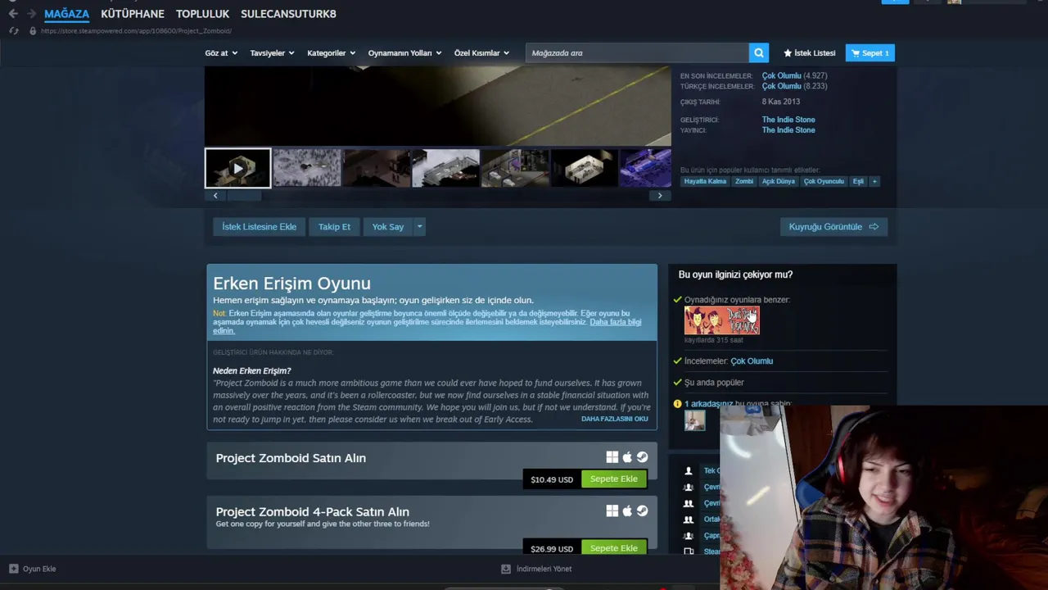This screenshot has width=1048, height=590.
Task: Open Çok Olumlu recent reviews link
Action: (x=781, y=75)
